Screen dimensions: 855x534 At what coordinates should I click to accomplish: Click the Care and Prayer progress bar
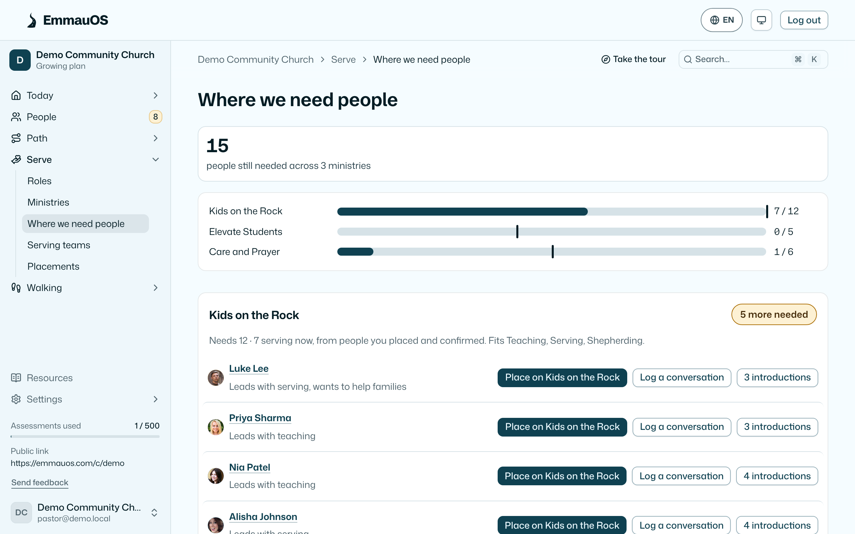[551, 252]
